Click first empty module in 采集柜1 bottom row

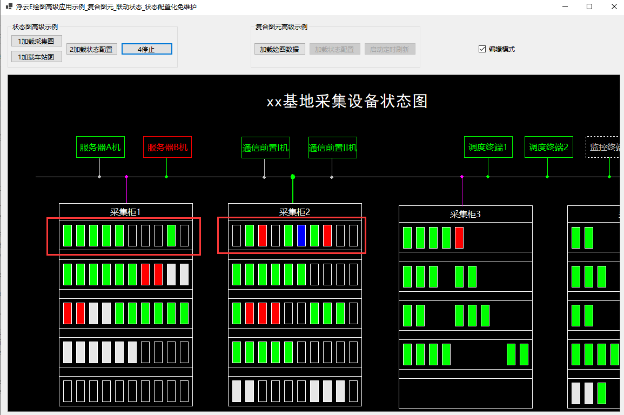68,391
